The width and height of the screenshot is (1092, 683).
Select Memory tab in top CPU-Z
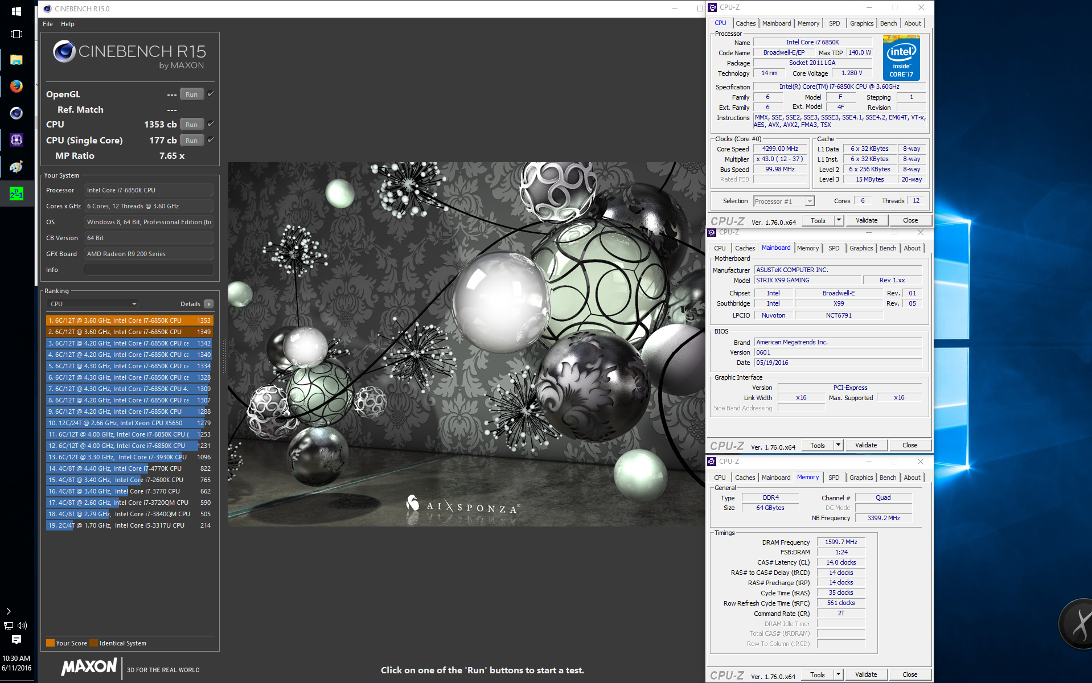[808, 23]
